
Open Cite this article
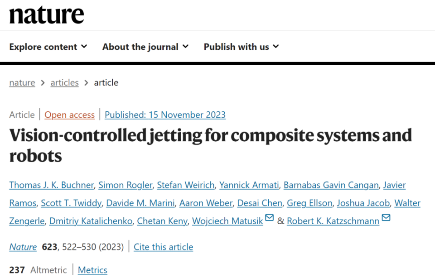(163, 247)
